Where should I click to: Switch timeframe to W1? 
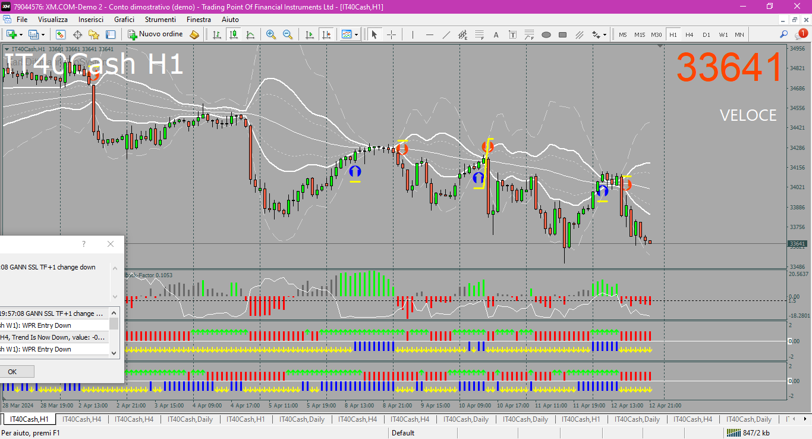tap(723, 35)
